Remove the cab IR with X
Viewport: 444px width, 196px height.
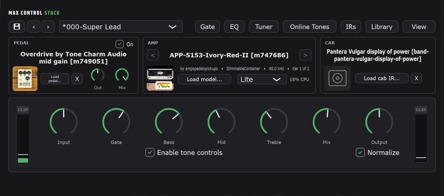(416, 78)
